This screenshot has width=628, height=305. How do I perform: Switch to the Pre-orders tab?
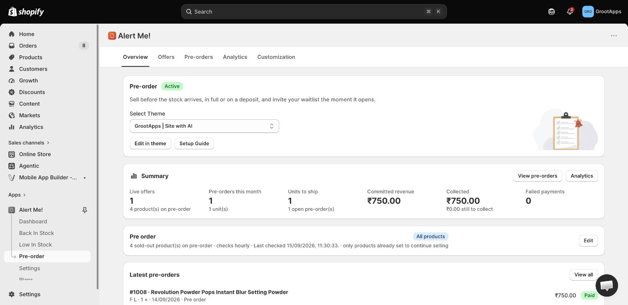(199, 57)
